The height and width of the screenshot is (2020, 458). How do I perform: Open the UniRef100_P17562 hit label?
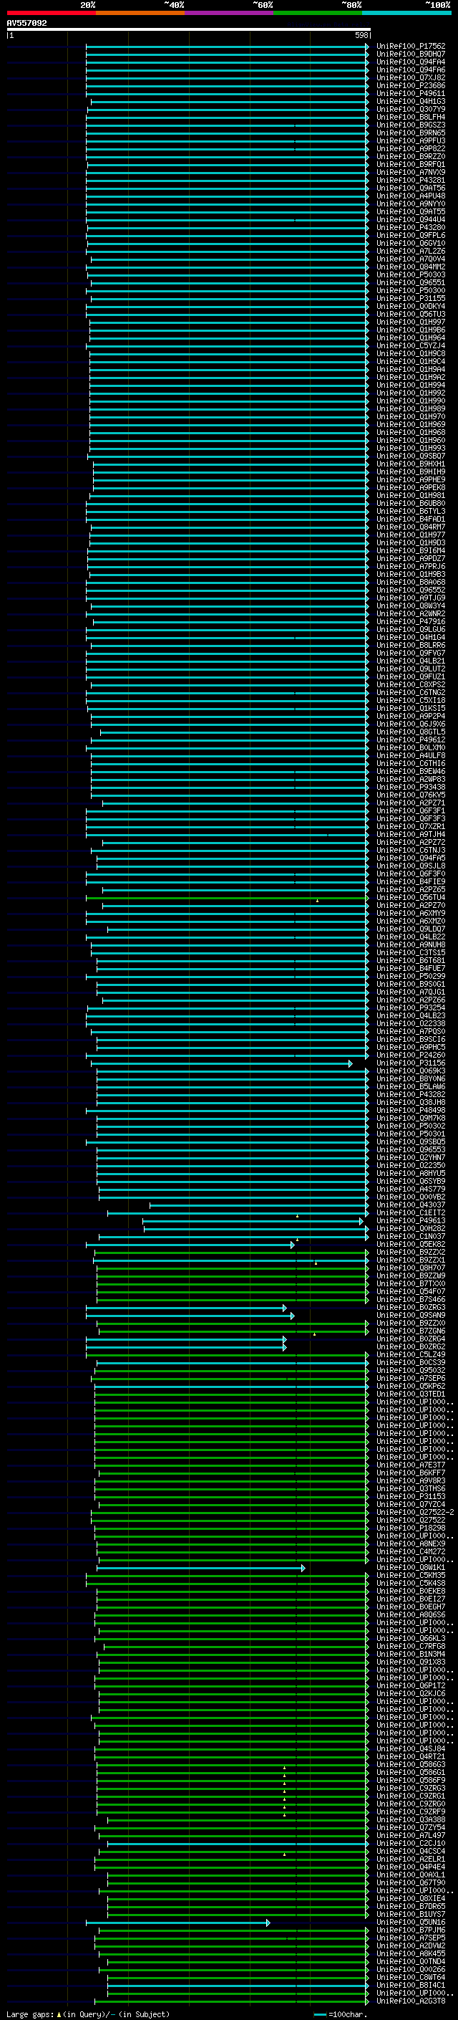(410, 47)
